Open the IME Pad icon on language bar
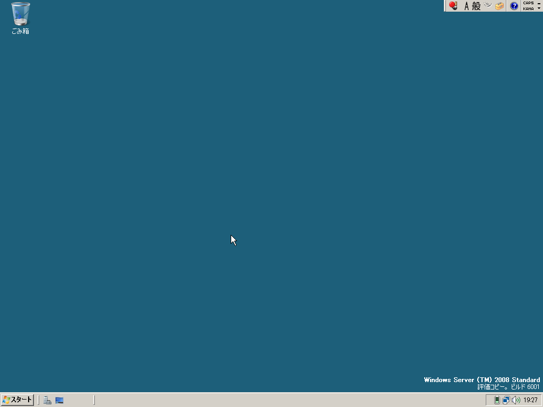The image size is (543, 407). (488, 5)
